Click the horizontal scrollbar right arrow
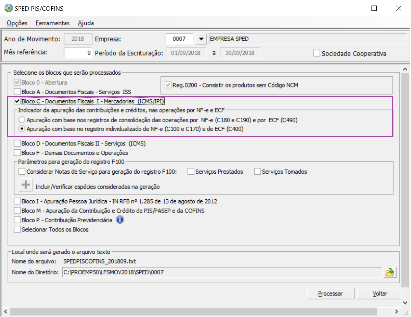 (397, 311)
